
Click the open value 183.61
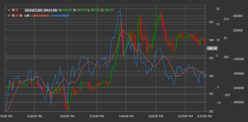[67, 10]
